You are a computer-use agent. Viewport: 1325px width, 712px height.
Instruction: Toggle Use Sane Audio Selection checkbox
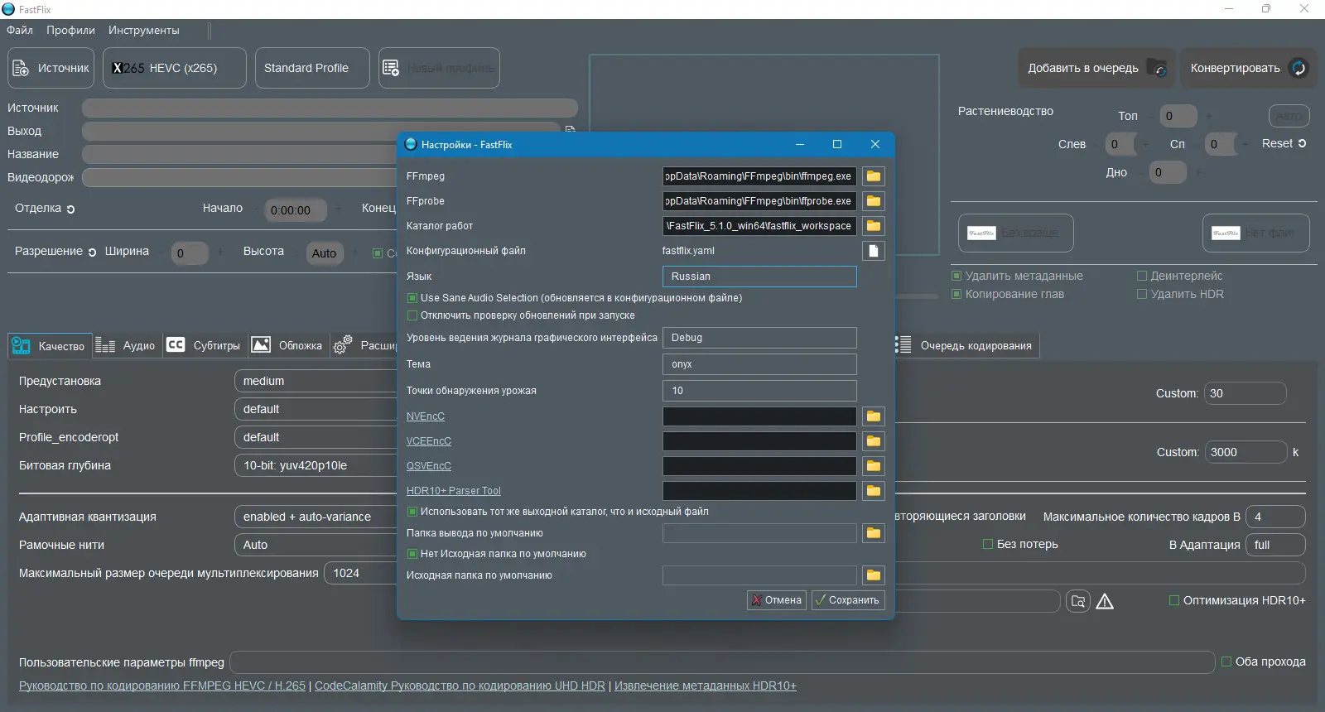click(412, 298)
